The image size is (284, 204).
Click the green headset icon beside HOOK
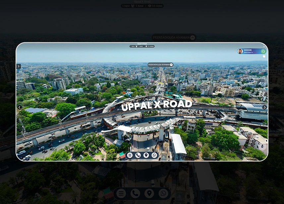(263, 51)
